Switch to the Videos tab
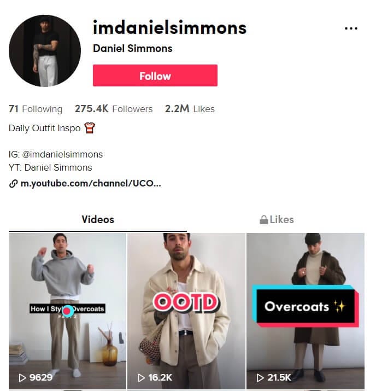 [98, 220]
